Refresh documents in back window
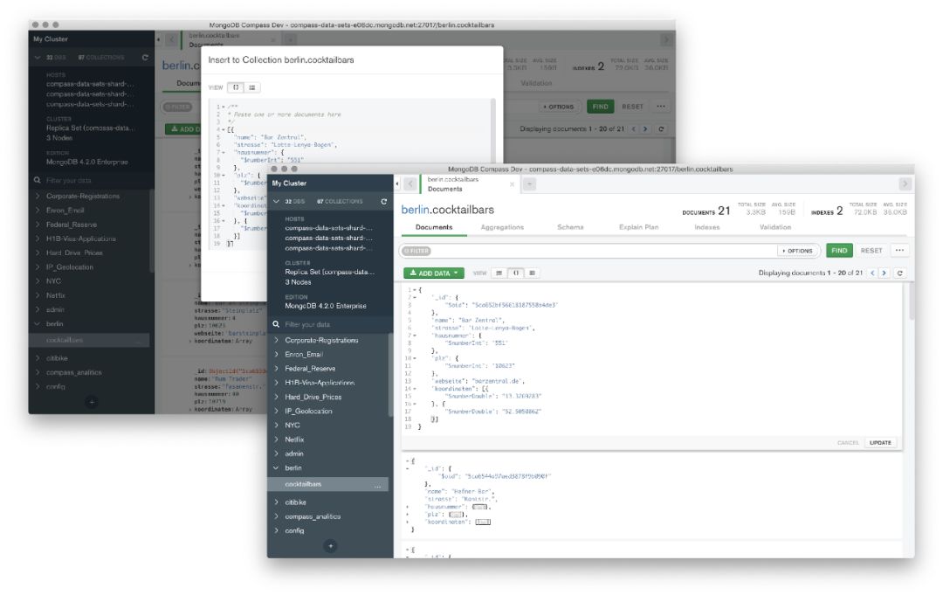The image size is (943, 595). 661,129
